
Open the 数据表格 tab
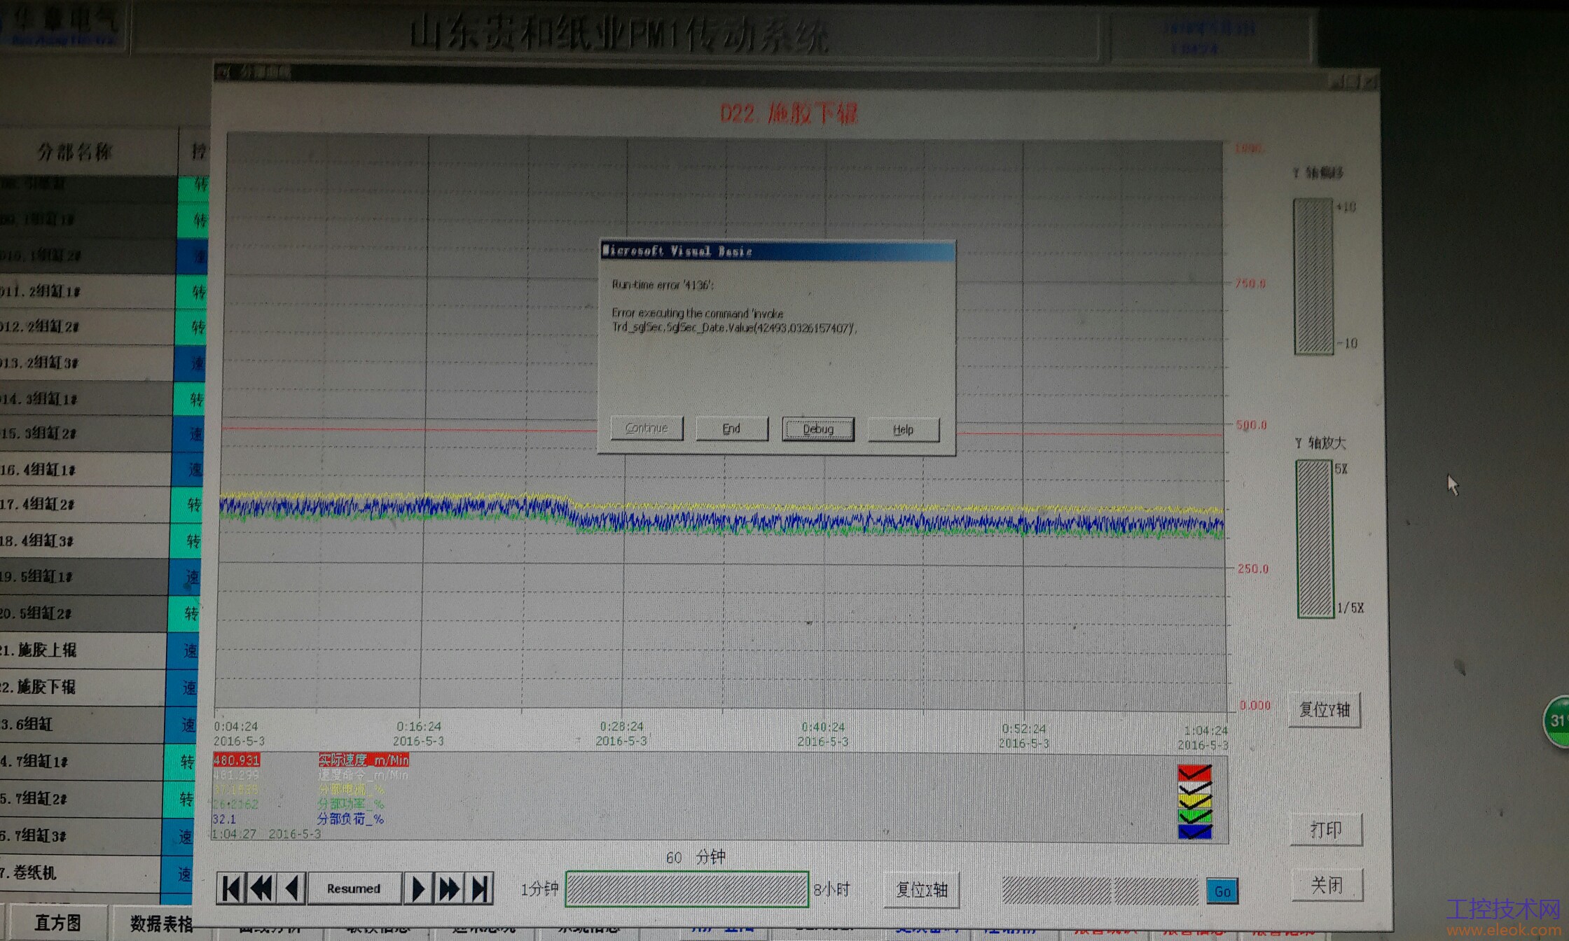(x=161, y=923)
